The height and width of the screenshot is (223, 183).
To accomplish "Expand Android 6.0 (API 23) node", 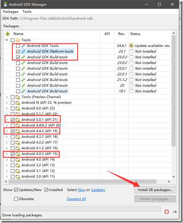I will pos(7,108).
